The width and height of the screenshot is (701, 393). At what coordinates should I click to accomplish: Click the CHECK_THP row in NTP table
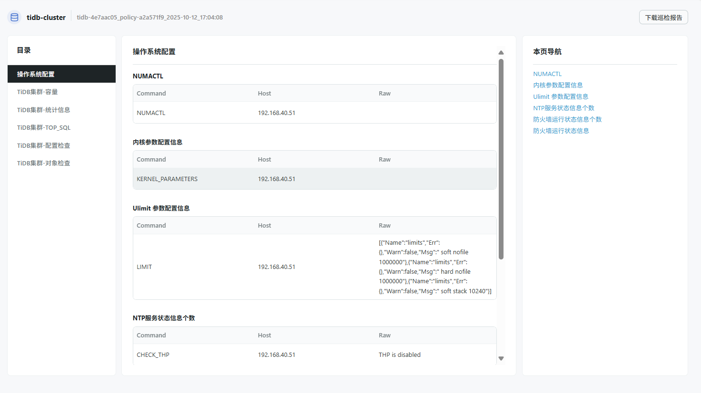pos(315,355)
